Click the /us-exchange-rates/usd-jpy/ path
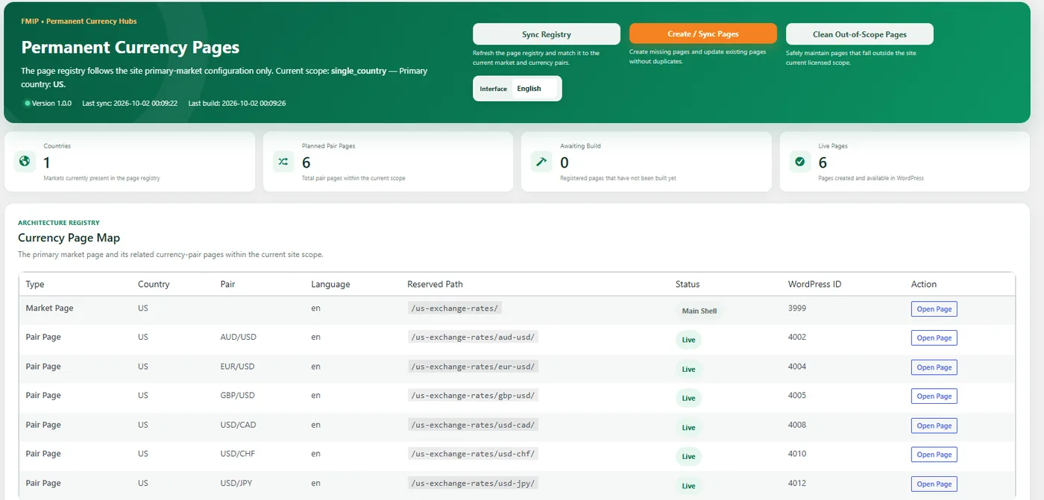Image resolution: width=1044 pixels, height=500 pixels. click(473, 483)
